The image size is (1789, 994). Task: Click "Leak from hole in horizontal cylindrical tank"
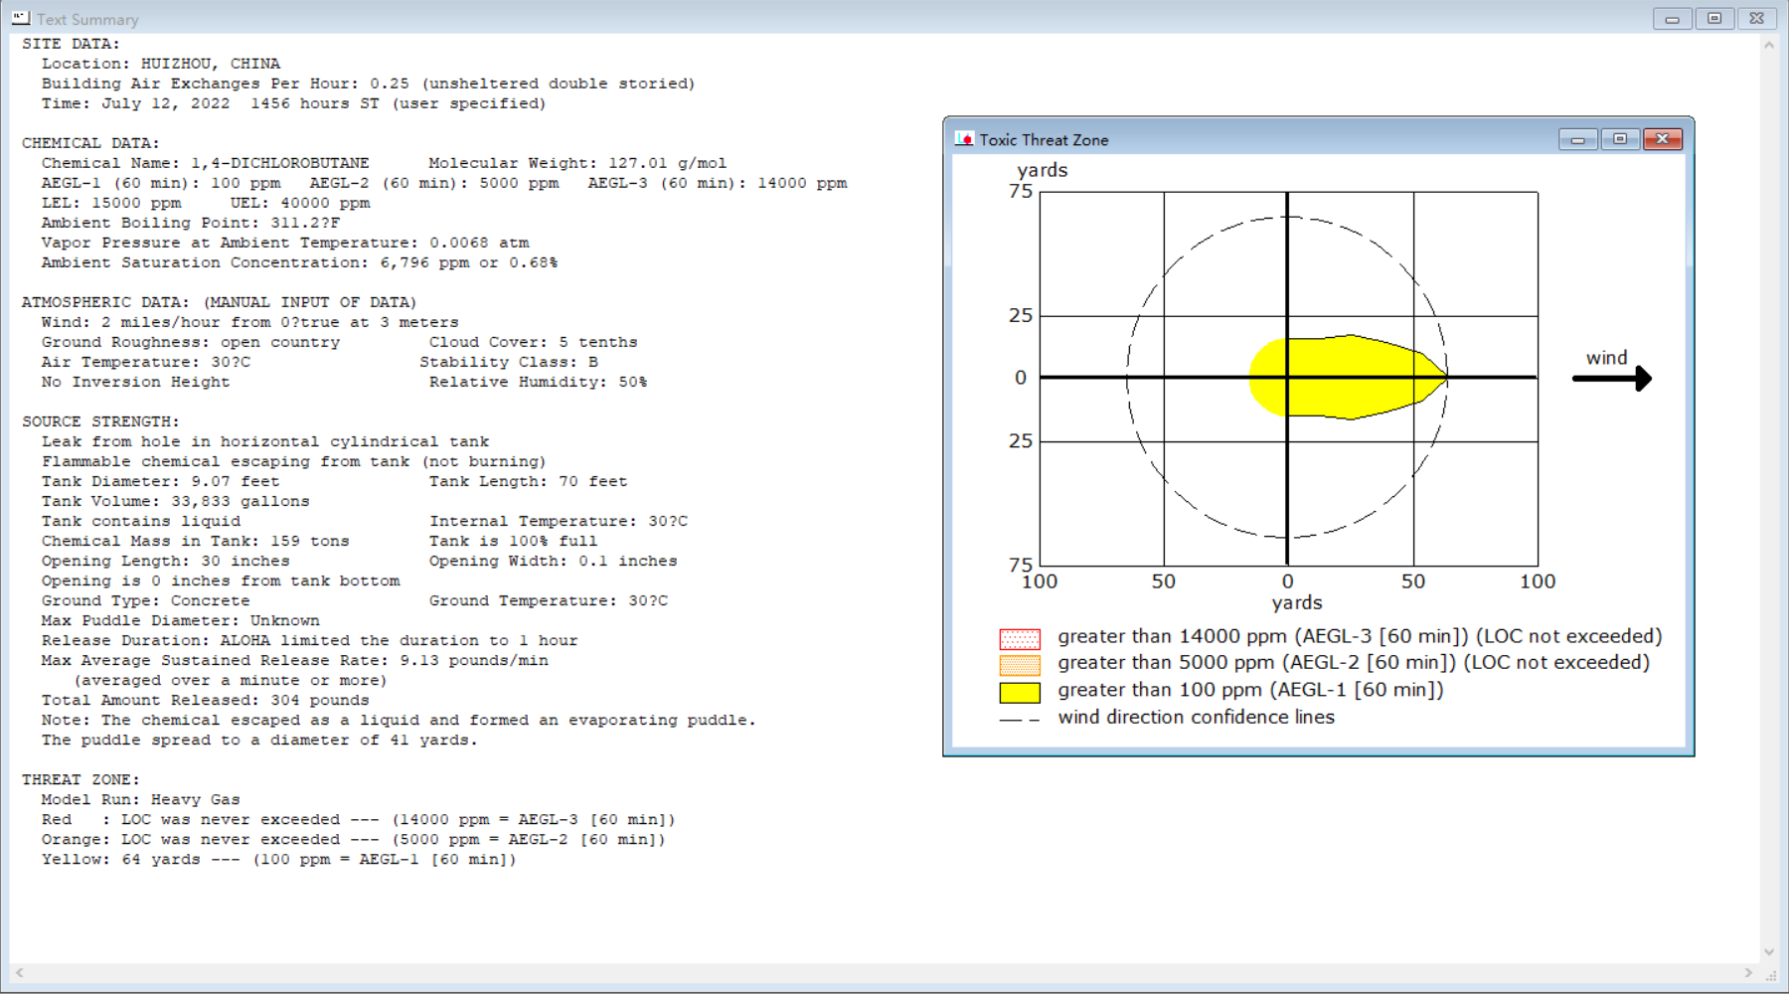click(x=265, y=441)
